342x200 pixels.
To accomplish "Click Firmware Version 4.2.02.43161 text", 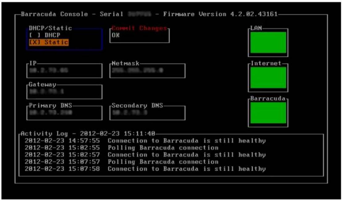I will (220, 15).
